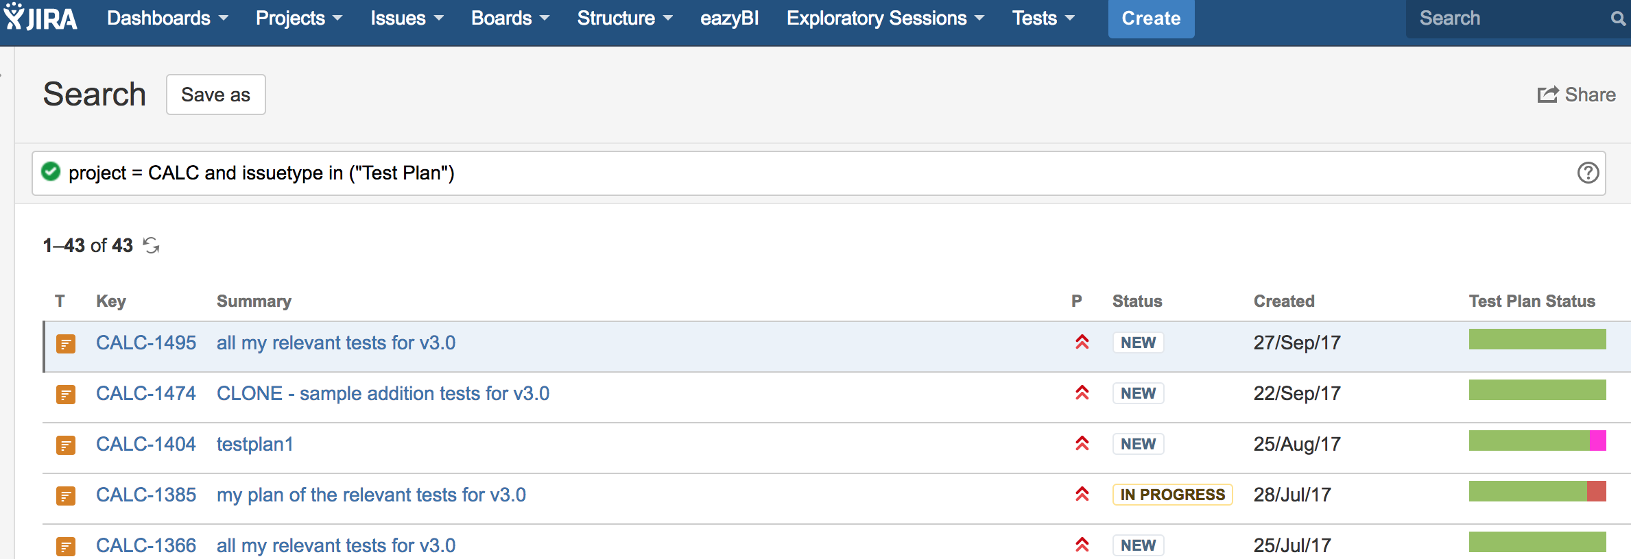Screen dimensions: 1631x559
Task: Click the priority icon for CALC-1495
Action: [x=1082, y=342]
